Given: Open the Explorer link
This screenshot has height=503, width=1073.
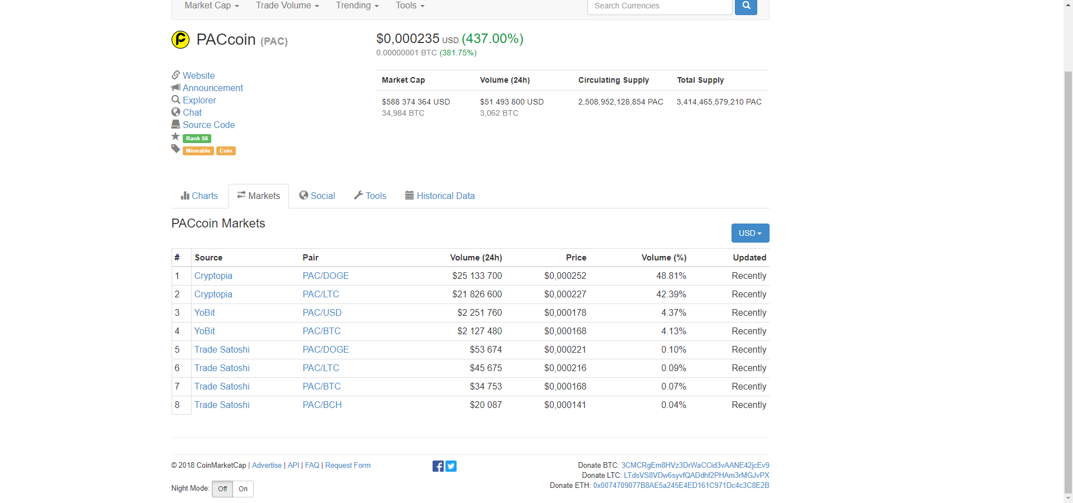Looking at the screenshot, I should pos(199,100).
